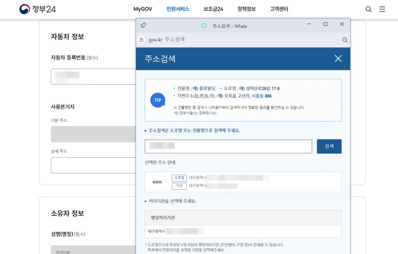Open the MyGOV menu
The image size is (398, 254).
pos(143,9)
